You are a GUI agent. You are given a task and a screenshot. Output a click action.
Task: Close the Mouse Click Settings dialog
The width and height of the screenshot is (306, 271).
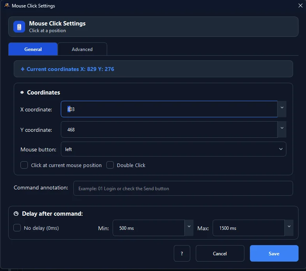click(301, 5)
